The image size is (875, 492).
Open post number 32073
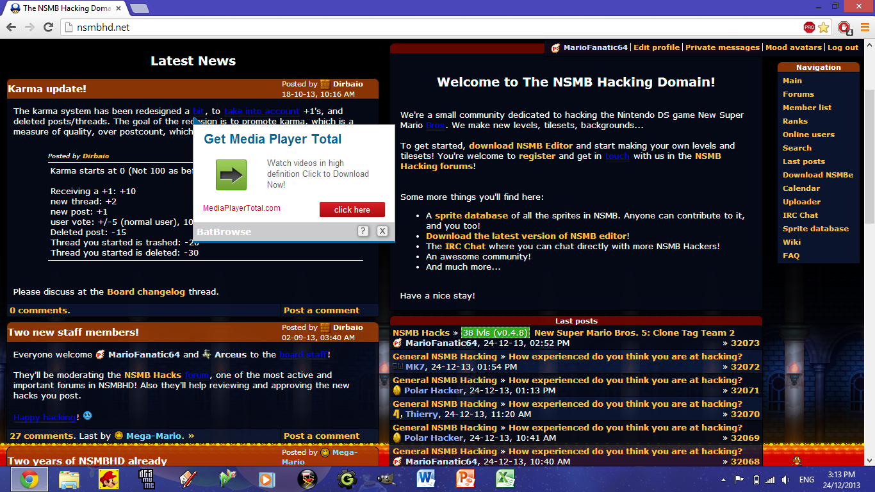pyautogui.click(x=745, y=343)
